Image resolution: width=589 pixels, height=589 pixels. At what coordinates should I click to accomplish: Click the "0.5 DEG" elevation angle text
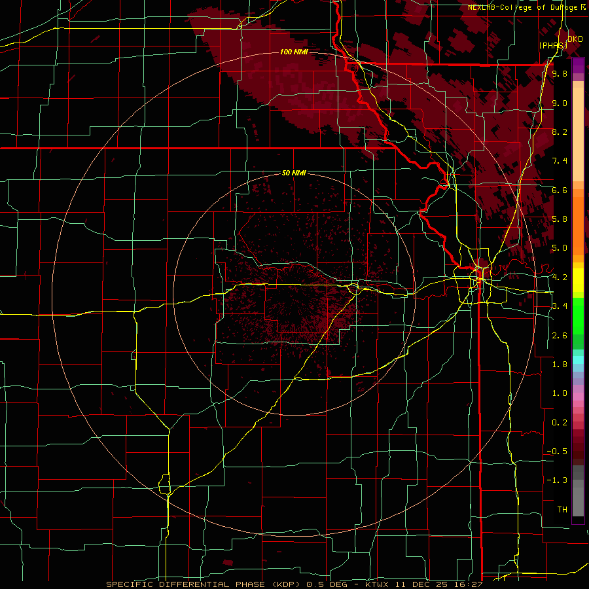coord(327,584)
